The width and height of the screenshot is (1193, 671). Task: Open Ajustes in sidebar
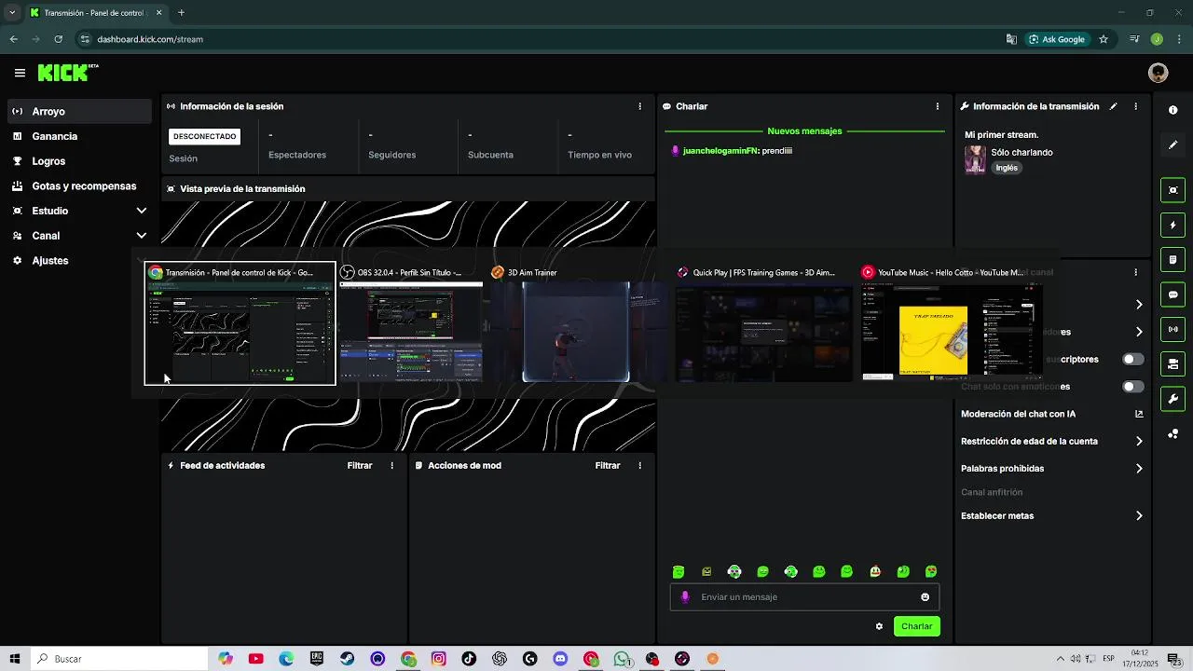(80, 261)
